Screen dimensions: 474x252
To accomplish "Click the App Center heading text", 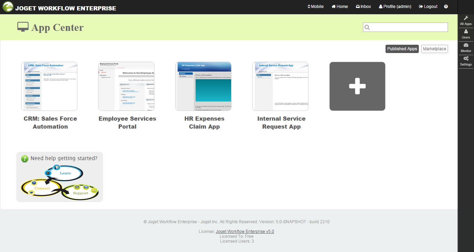I will point(58,27).
